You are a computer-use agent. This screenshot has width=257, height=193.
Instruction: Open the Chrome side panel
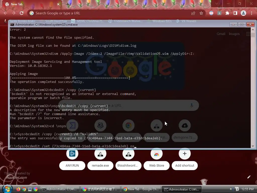235,13
